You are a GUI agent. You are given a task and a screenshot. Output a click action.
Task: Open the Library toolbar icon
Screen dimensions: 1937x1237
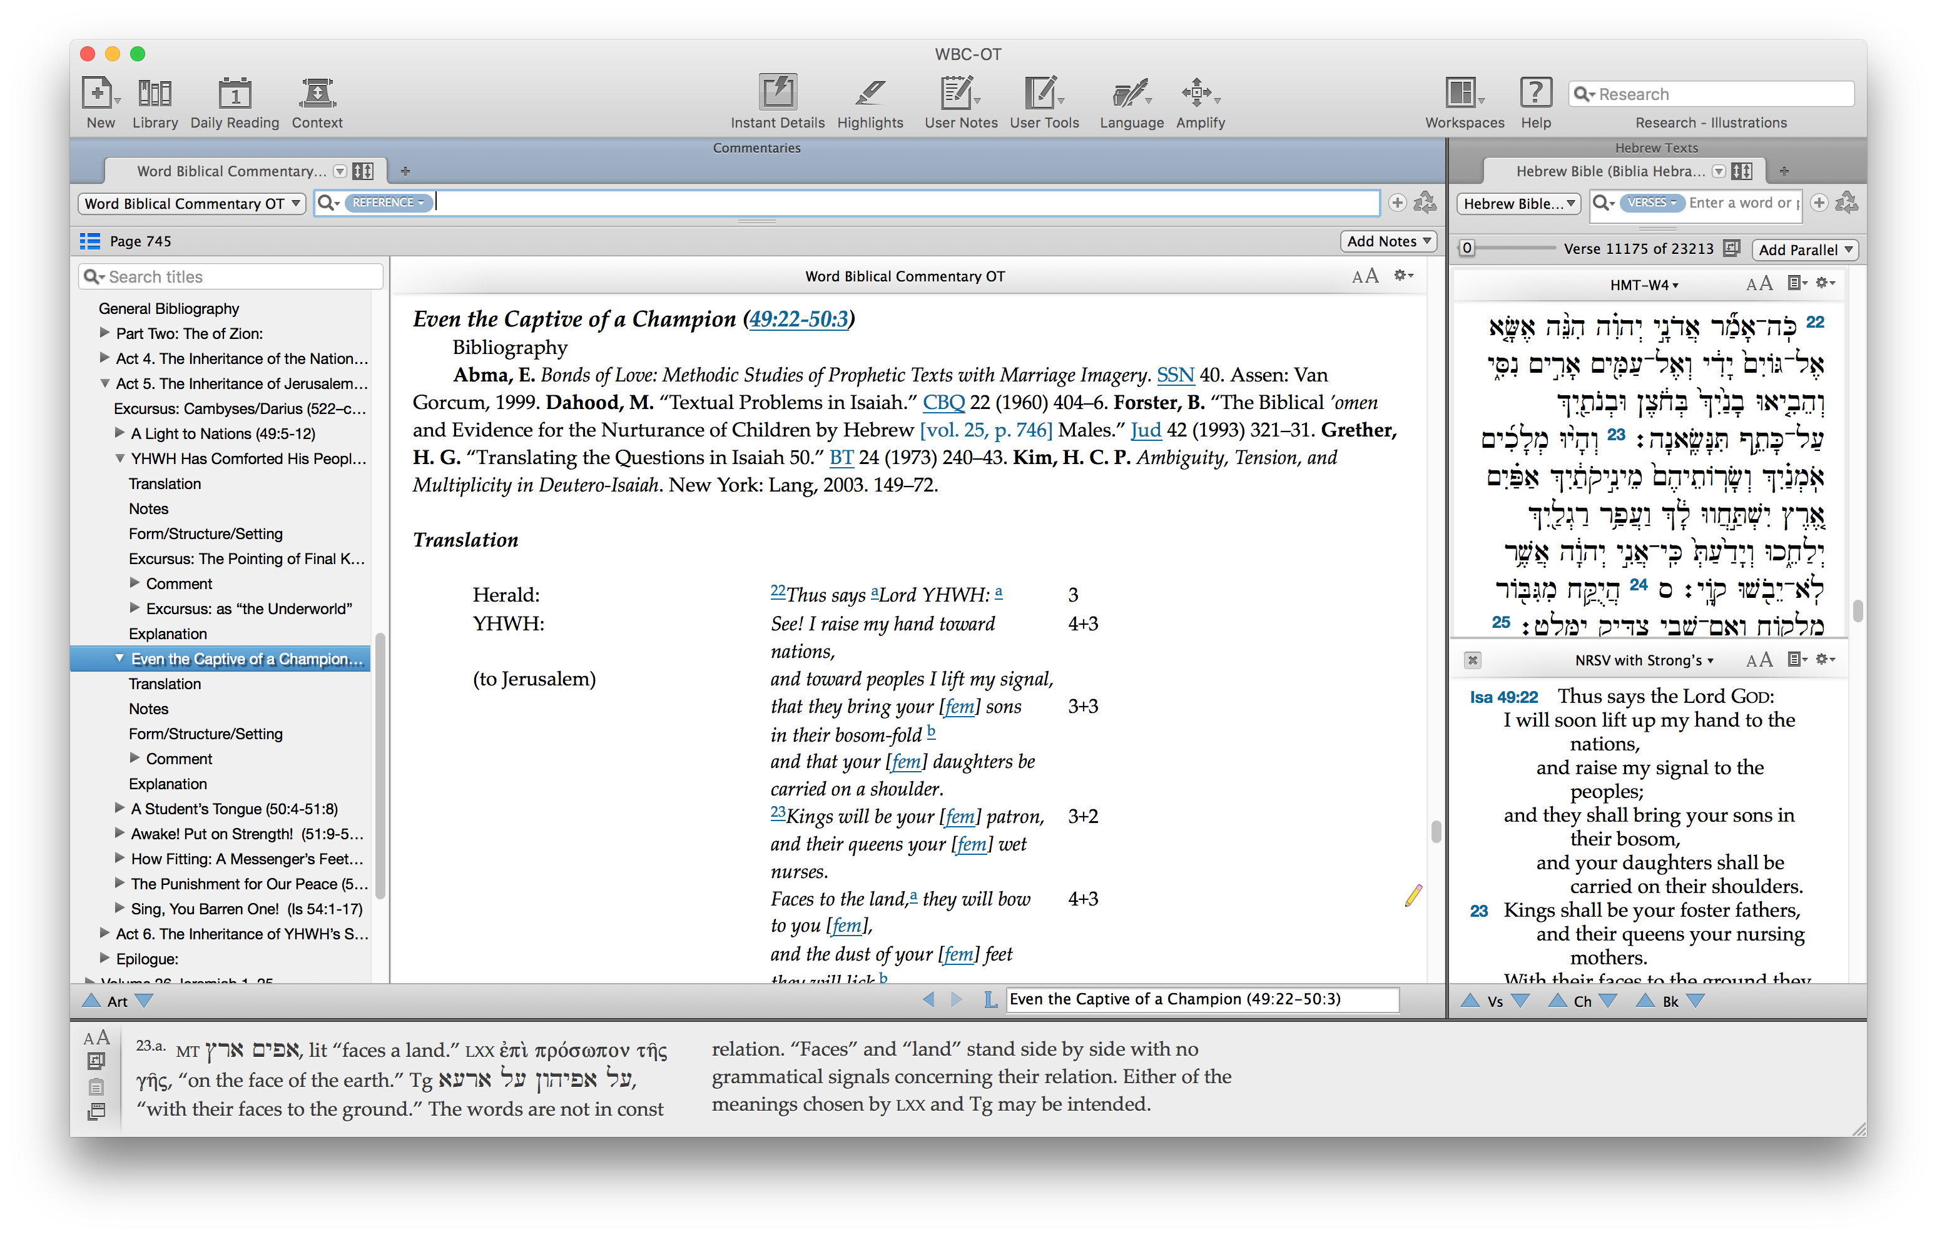coord(155,94)
